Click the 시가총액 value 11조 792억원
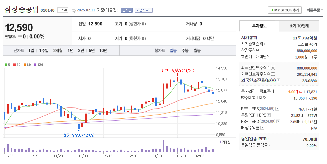This screenshot has width=327, height=164. coord(305,38)
